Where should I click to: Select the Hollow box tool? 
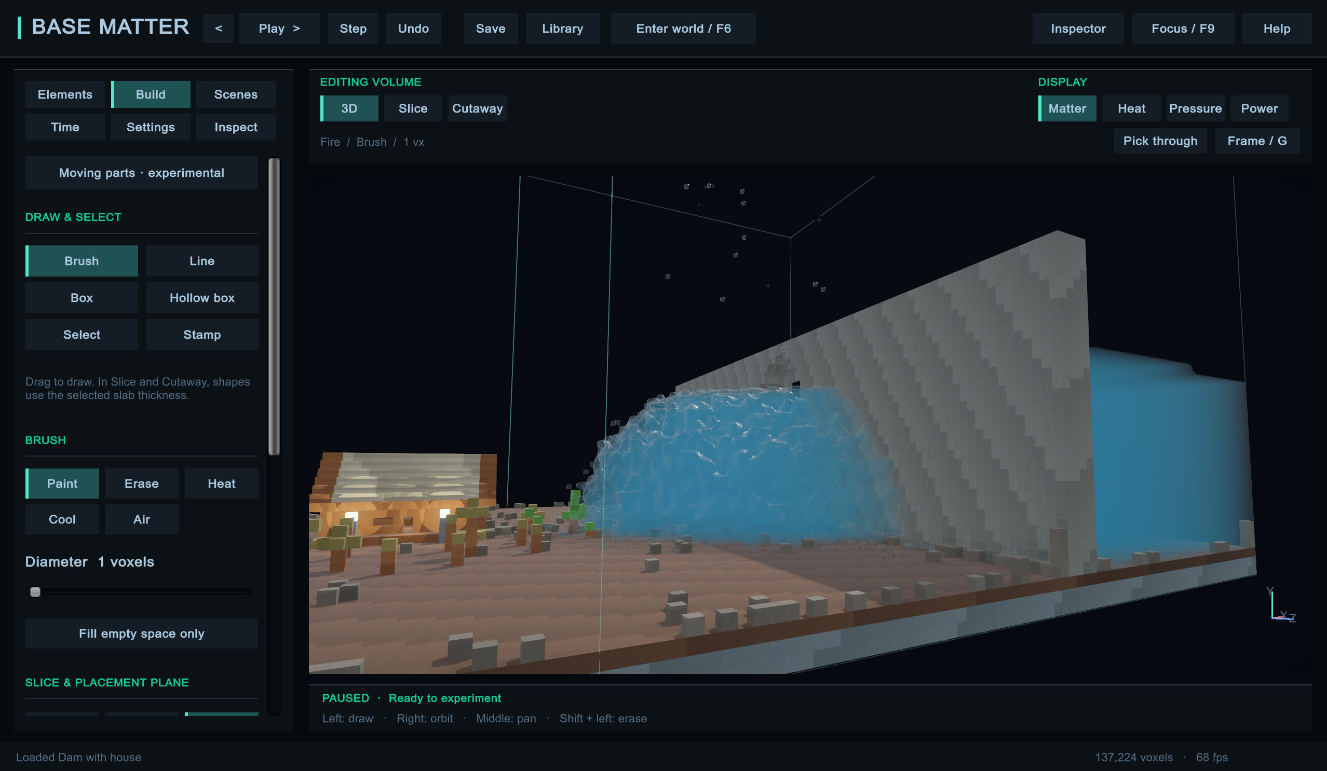pos(201,298)
